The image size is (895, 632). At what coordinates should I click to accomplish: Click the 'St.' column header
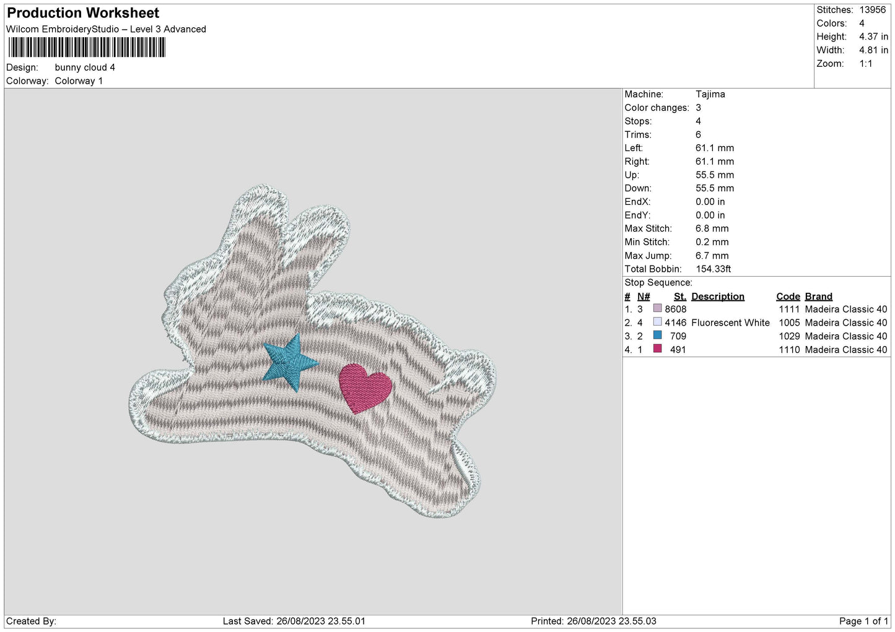(679, 297)
